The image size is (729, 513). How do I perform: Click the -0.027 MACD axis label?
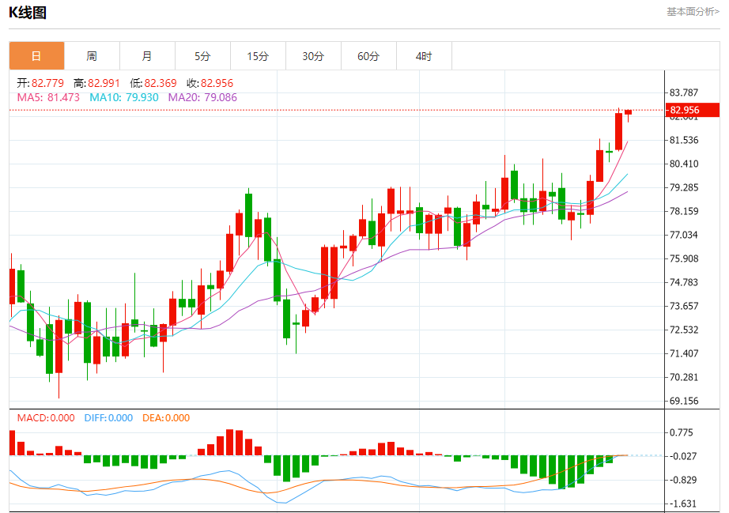682,456
